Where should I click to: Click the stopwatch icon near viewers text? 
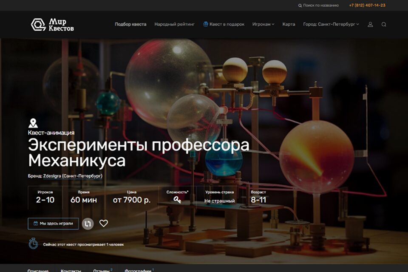33,244
